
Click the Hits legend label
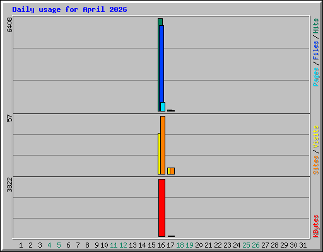(315, 26)
